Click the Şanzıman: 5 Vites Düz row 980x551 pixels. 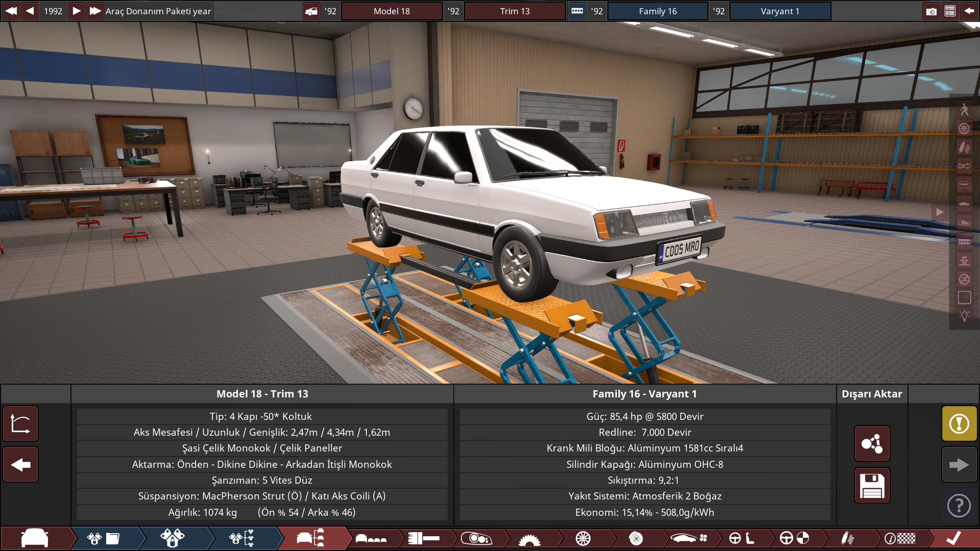coord(262,480)
